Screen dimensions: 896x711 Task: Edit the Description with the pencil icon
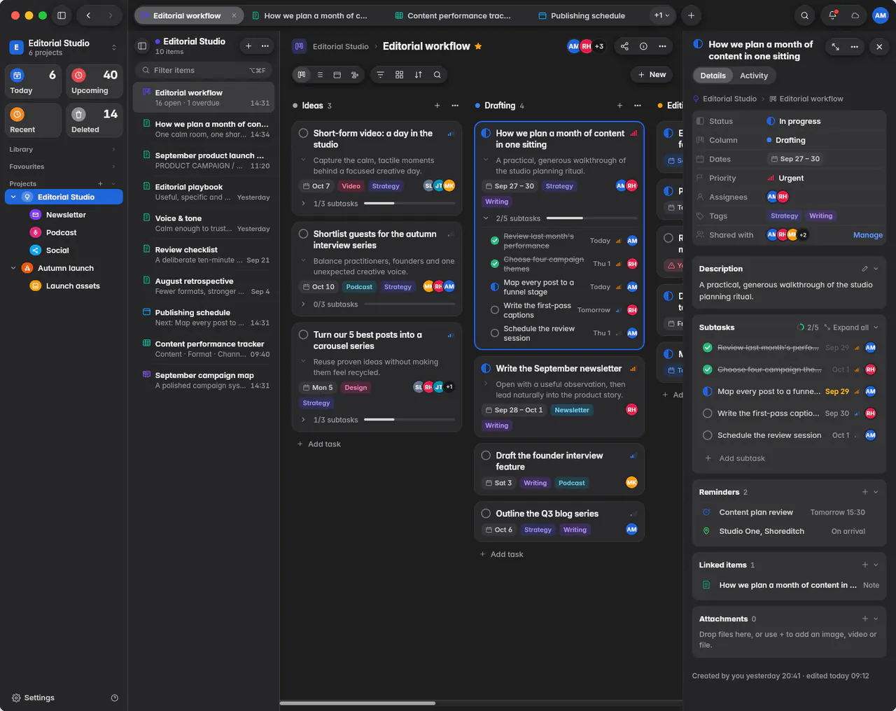pos(864,269)
